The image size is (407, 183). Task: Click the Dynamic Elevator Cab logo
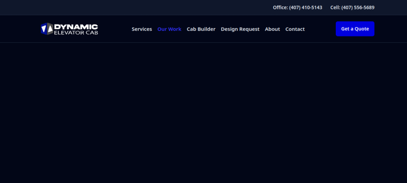click(69, 29)
